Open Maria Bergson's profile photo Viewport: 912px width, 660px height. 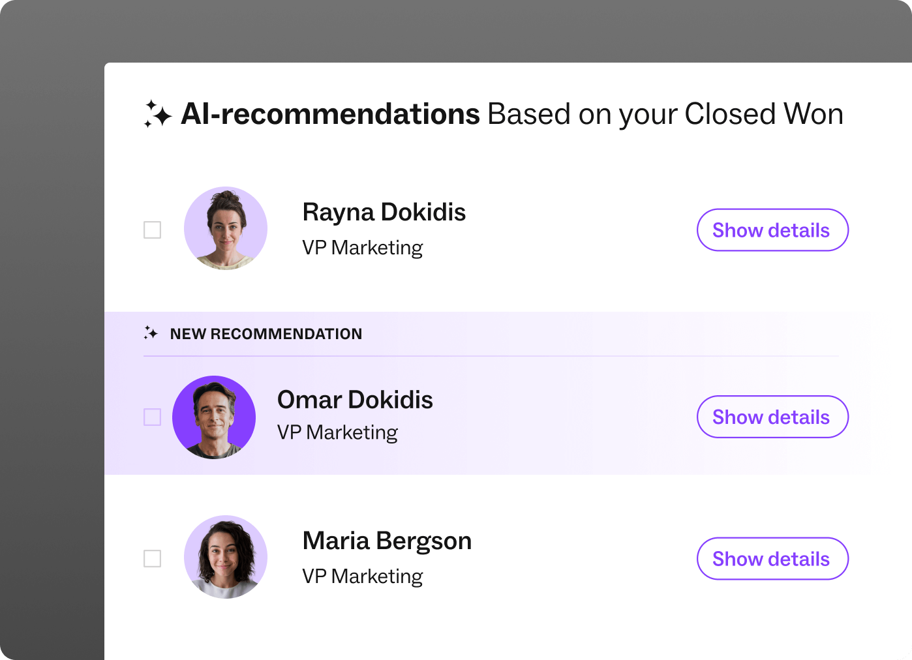pos(226,557)
